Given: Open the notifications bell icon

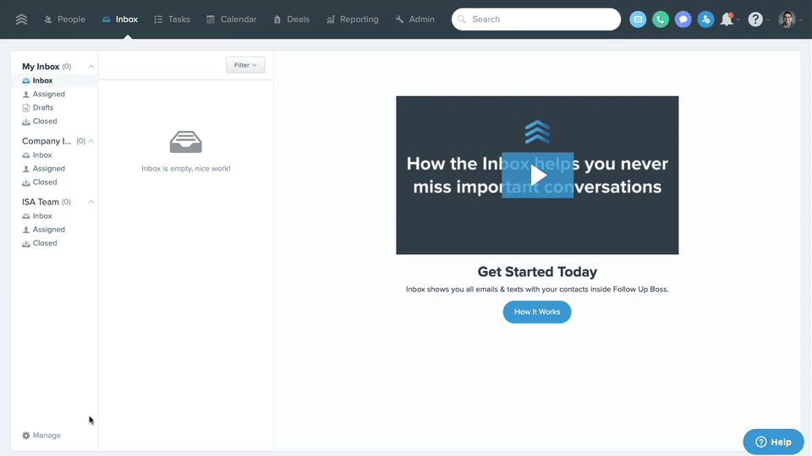Looking at the screenshot, I should [x=727, y=19].
